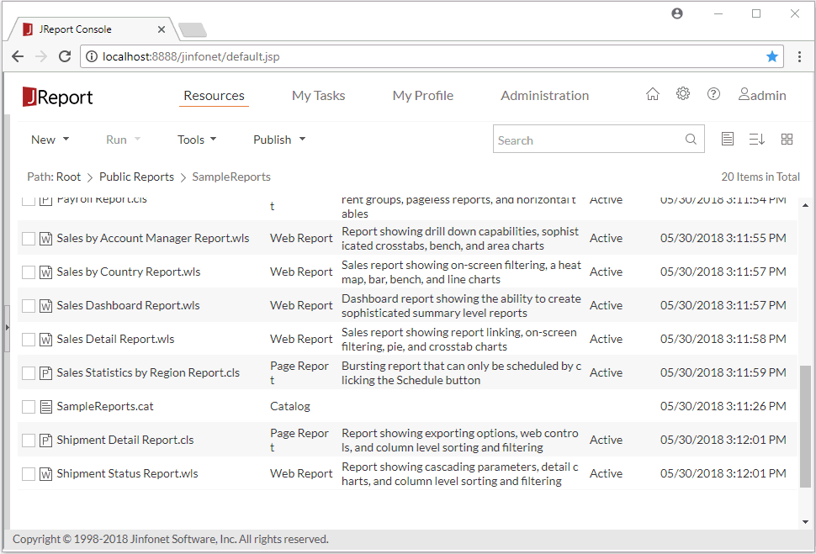Click the vertical scrollbar thumb of the report list
Screen dimensions: 816x554
(x=805, y=426)
